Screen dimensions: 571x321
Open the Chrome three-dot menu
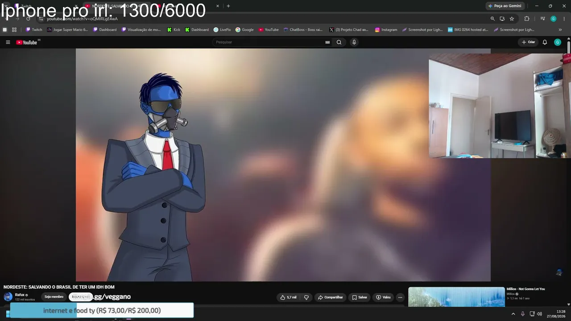click(564, 19)
